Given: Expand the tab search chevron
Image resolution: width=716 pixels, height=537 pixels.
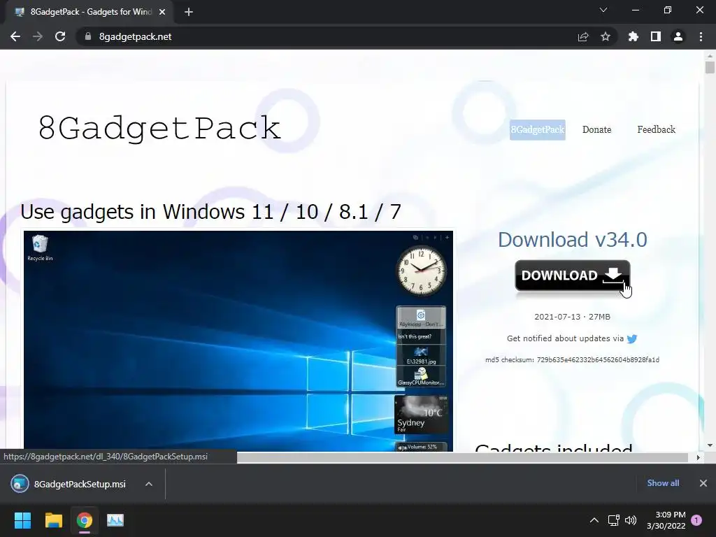Looking at the screenshot, I should [603, 10].
